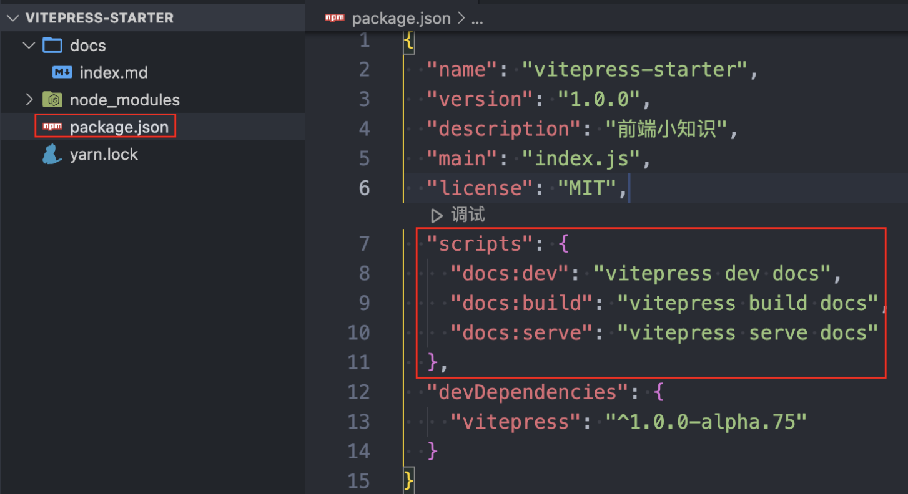Collapse the docs folder chevron
This screenshot has height=494, width=908.
point(29,46)
